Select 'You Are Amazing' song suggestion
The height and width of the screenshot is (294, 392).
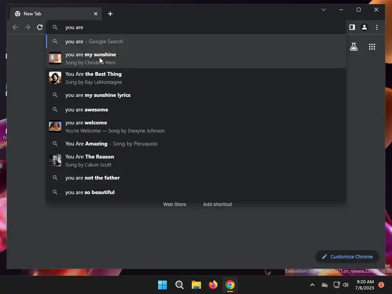click(x=196, y=144)
